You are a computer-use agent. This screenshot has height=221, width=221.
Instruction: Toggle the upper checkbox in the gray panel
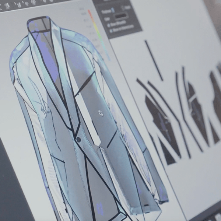[109, 25]
